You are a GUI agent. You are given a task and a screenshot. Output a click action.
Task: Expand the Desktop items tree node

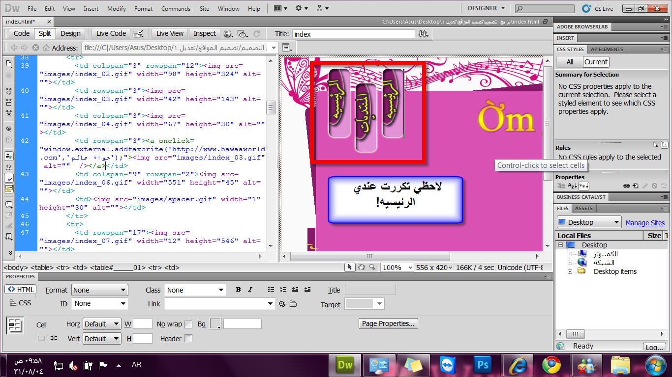(570, 271)
